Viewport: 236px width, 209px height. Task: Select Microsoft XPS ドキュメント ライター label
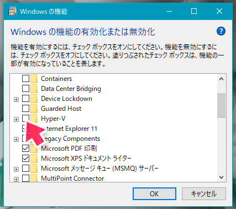(x=86, y=159)
